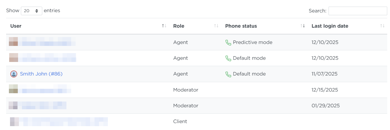
Task: Focus the Search input field
Action: coord(357,11)
